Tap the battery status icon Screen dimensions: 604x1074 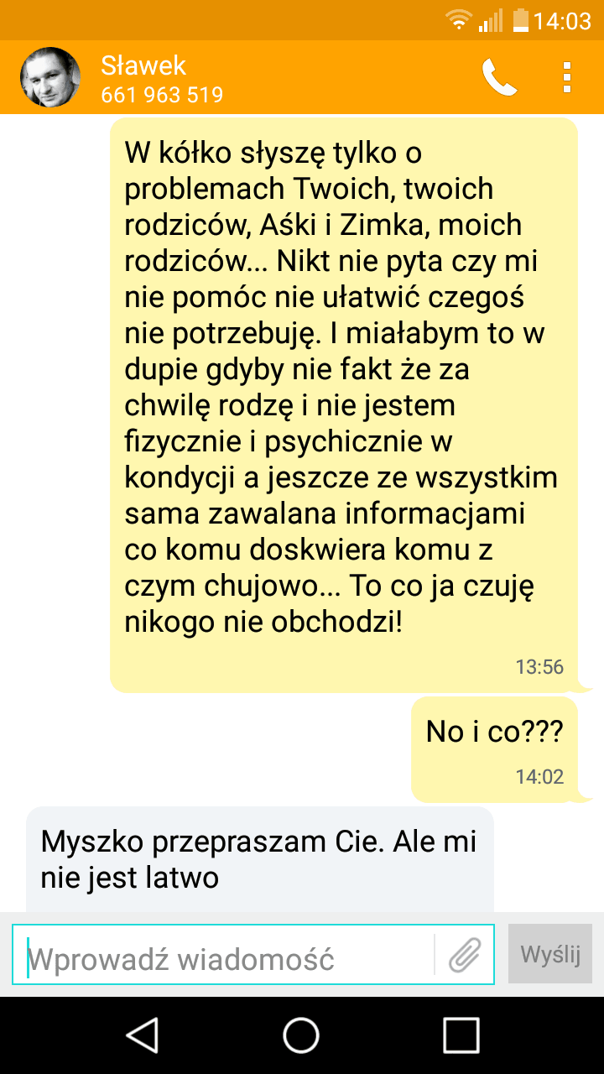[x=521, y=20]
